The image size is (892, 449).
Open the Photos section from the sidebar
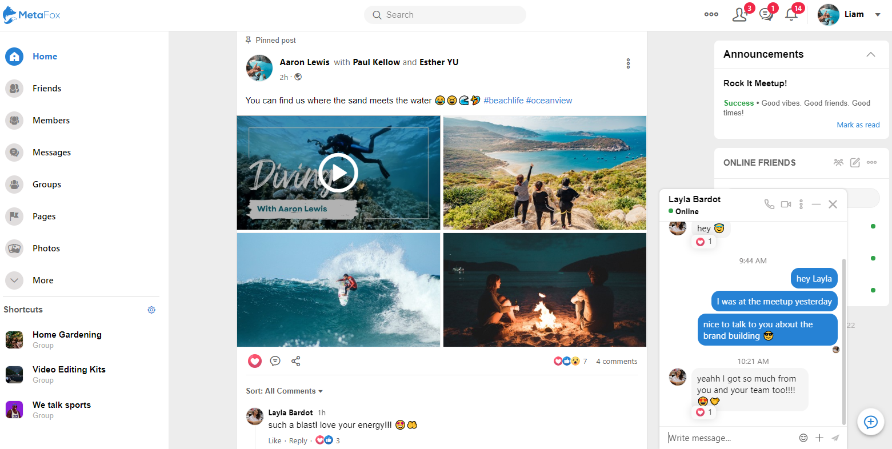(x=46, y=248)
